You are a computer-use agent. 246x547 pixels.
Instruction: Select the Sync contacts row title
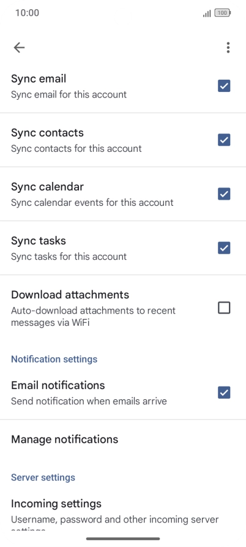[x=47, y=133]
